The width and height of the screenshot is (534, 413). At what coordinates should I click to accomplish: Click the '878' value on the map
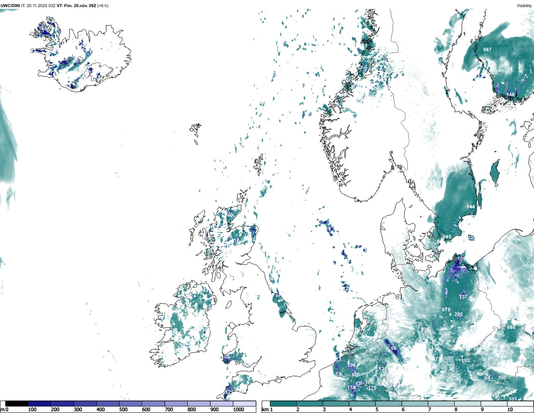(446, 310)
